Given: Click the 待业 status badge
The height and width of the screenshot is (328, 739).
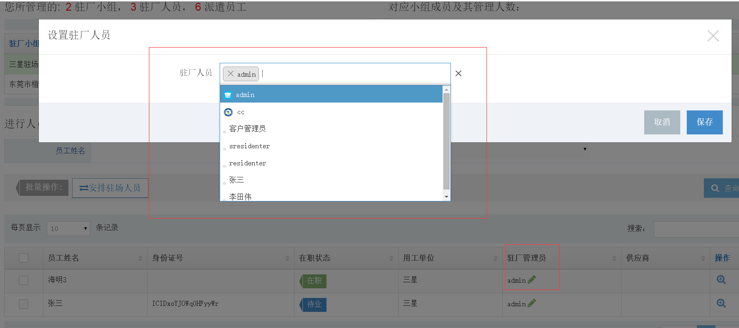Looking at the screenshot, I should pos(314,304).
